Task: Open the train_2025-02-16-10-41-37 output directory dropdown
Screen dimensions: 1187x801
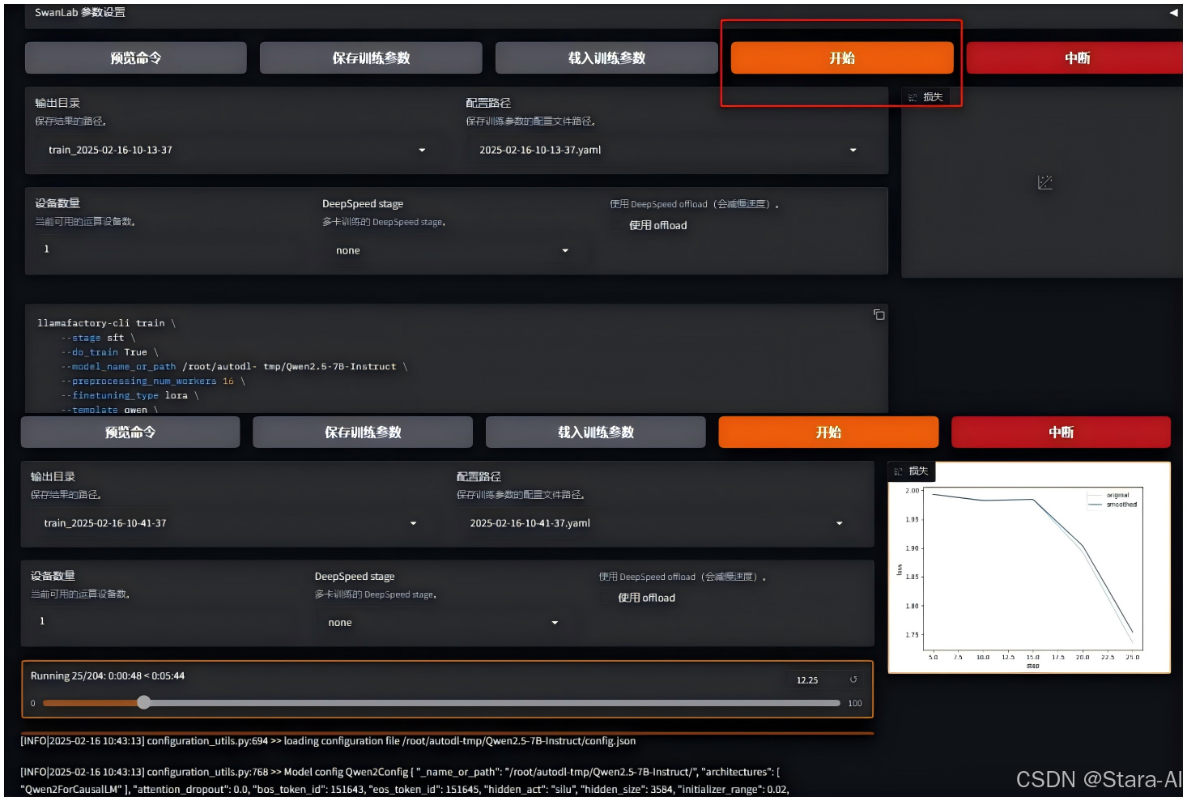Action: [230, 523]
